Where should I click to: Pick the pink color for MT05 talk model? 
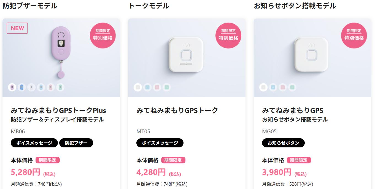click(x=157, y=88)
